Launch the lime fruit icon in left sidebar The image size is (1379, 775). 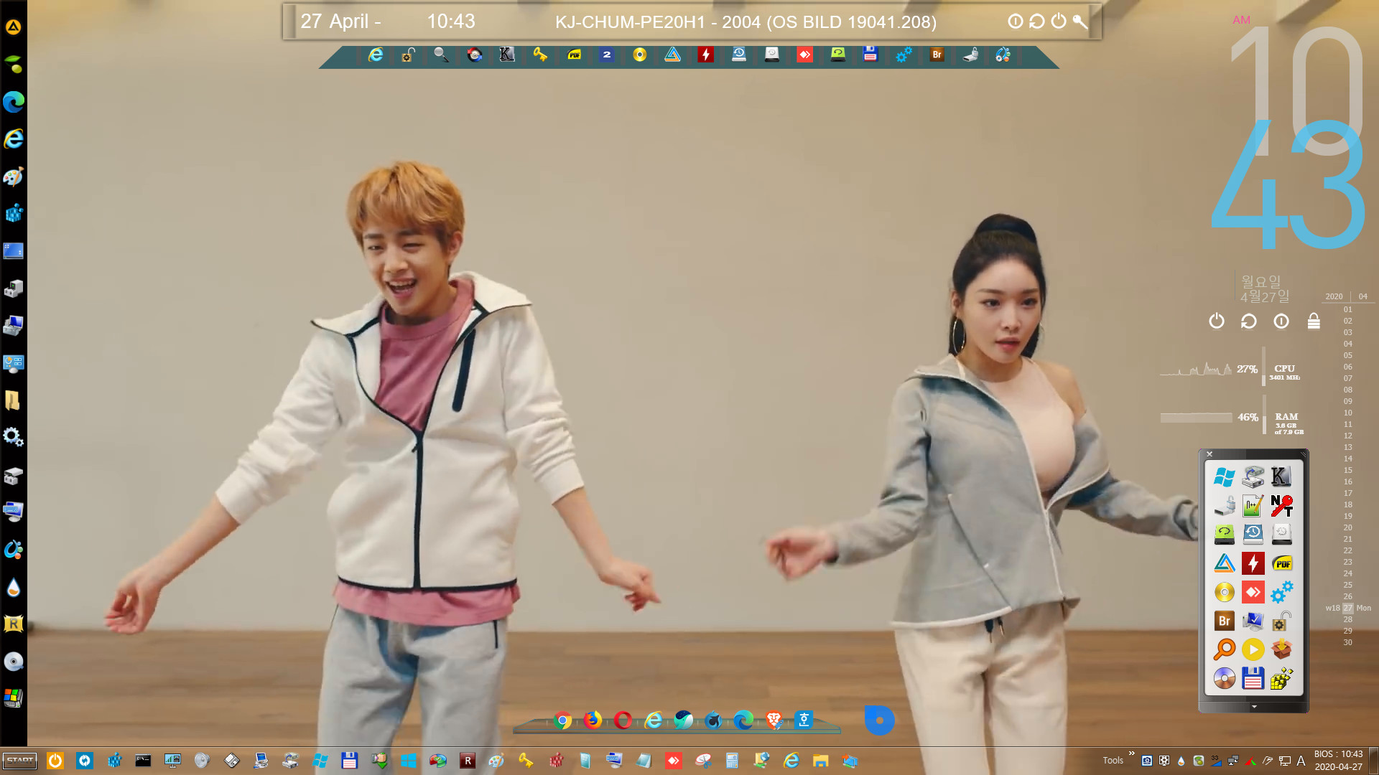click(14, 65)
